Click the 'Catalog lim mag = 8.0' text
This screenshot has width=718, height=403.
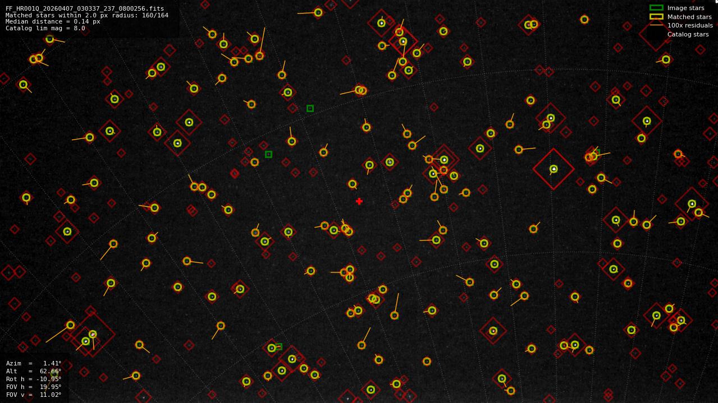[x=45, y=28]
